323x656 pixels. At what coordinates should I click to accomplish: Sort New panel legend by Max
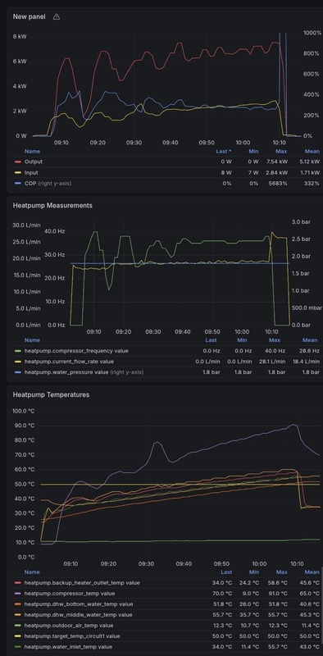click(281, 152)
